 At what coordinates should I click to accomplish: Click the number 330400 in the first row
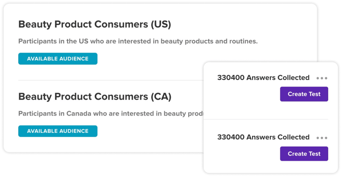pyautogui.click(x=231, y=77)
